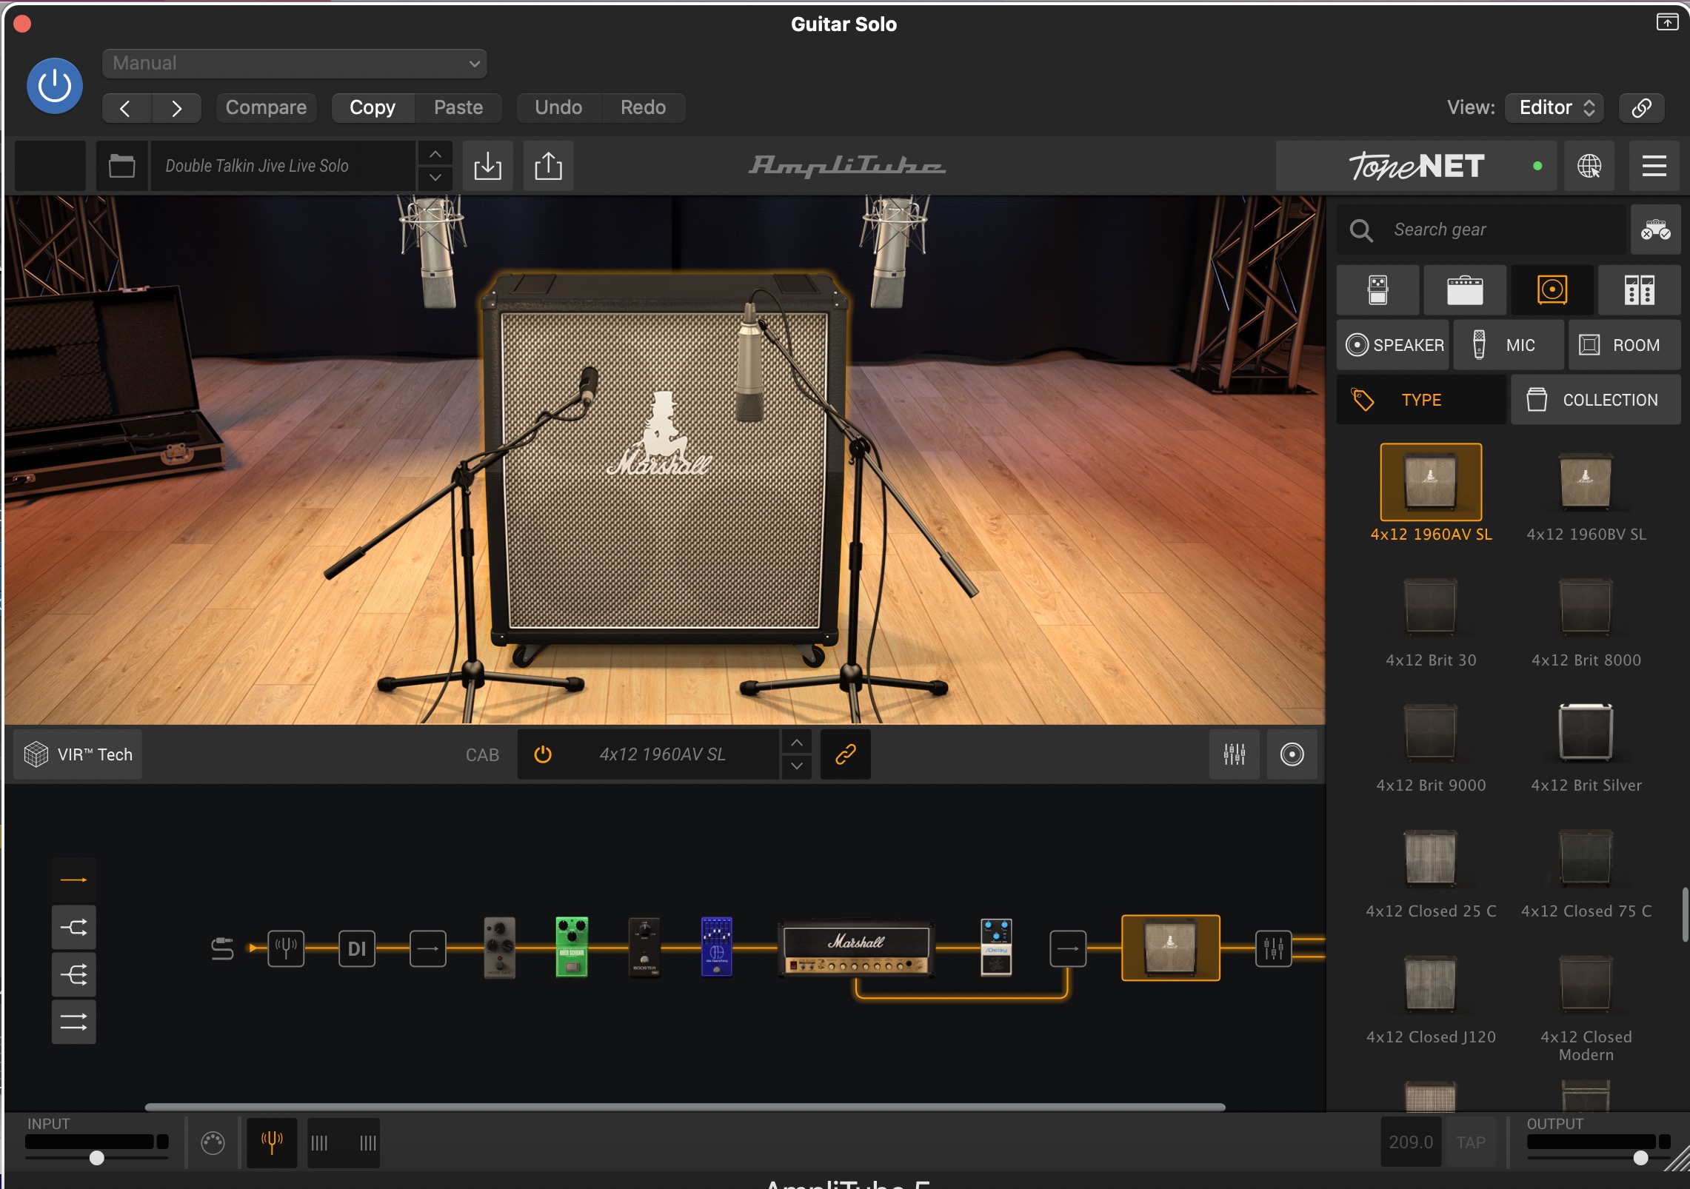The height and width of the screenshot is (1189, 1690).
Task: Step to next preset with down chevron
Action: (x=435, y=178)
